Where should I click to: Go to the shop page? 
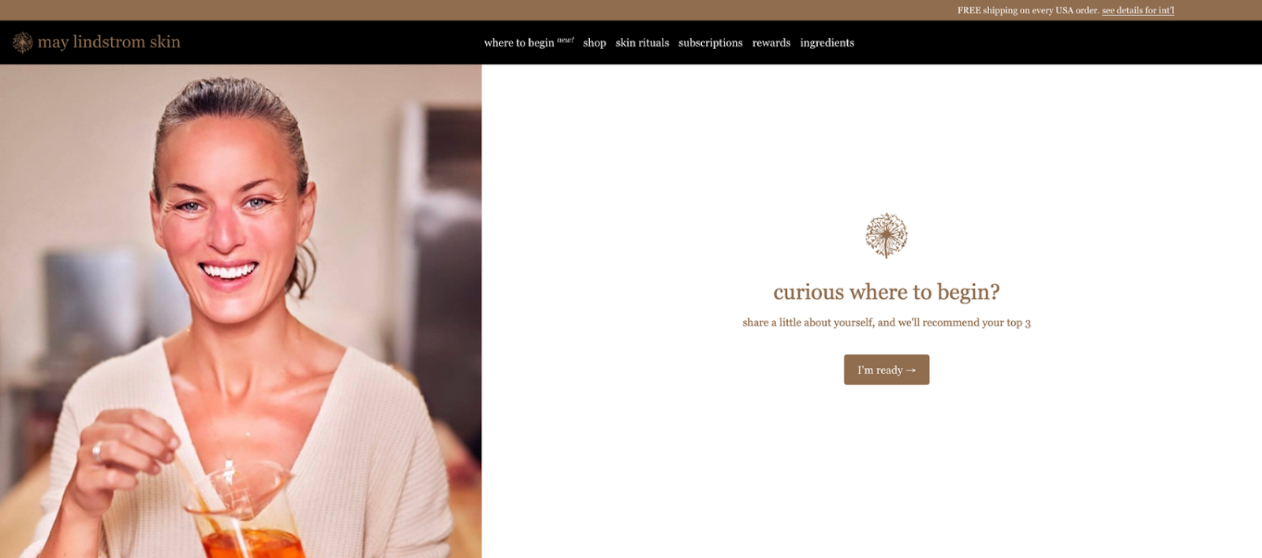click(x=595, y=43)
